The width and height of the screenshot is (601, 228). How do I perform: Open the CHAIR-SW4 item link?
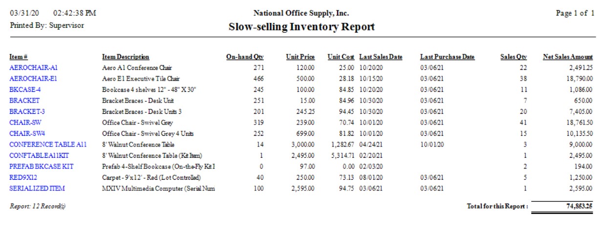(x=27, y=133)
